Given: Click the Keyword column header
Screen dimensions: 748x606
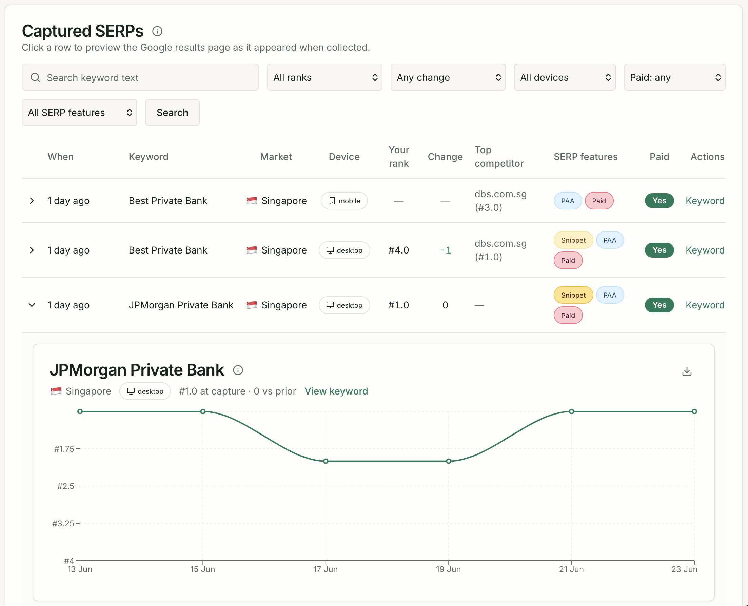Looking at the screenshot, I should pyautogui.click(x=149, y=157).
